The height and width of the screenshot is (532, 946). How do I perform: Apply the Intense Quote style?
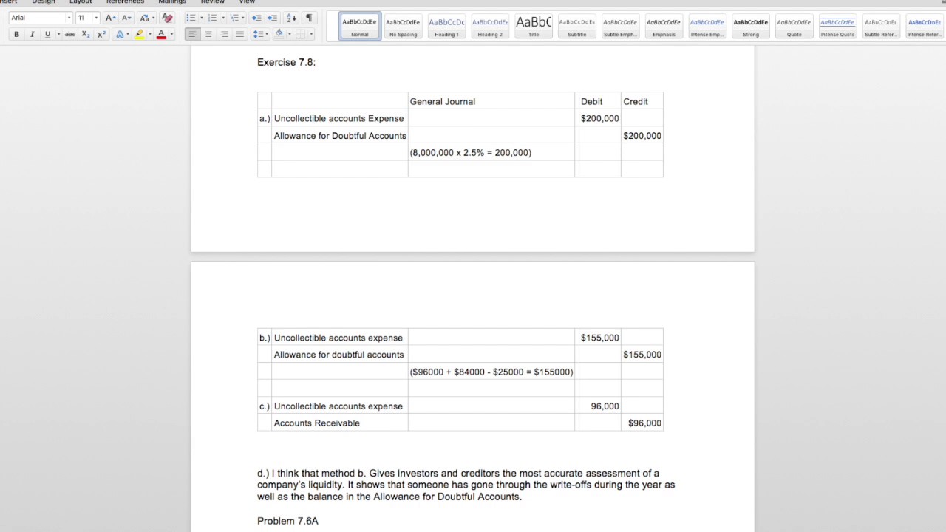coord(837,26)
